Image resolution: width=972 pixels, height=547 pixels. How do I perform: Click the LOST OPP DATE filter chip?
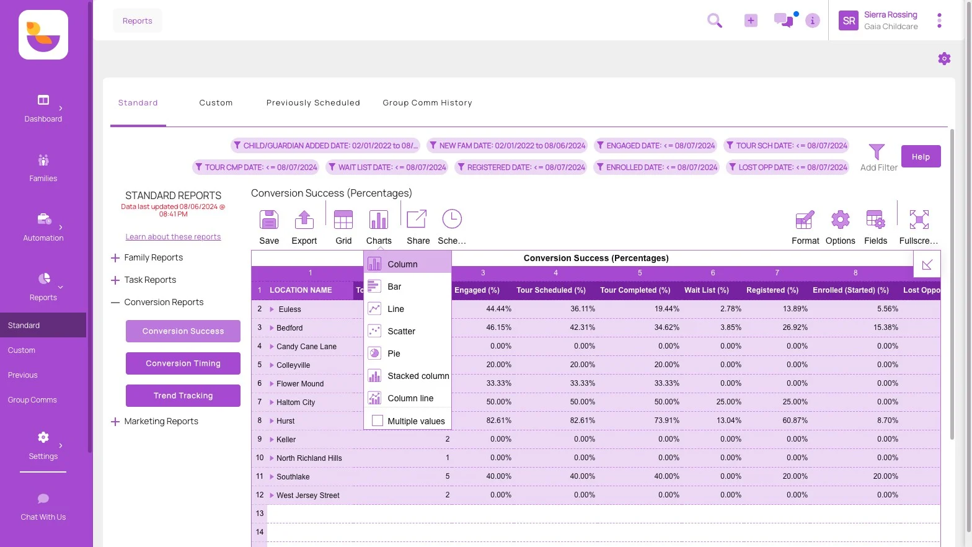788,167
